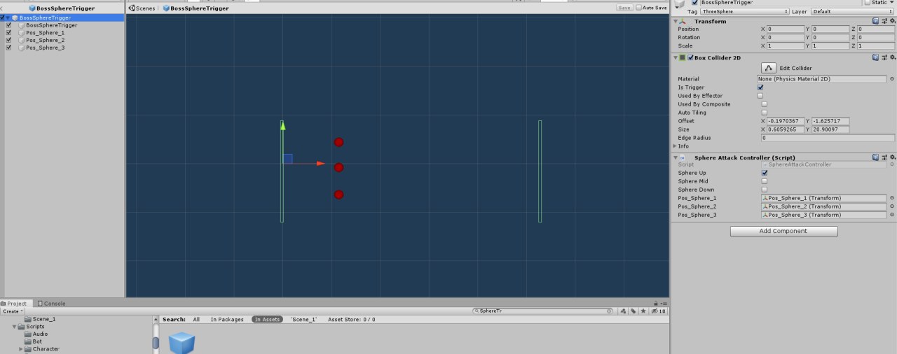Open Box Collider 2D preset sliders icon
The image size is (897, 354).
coord(884,57)
